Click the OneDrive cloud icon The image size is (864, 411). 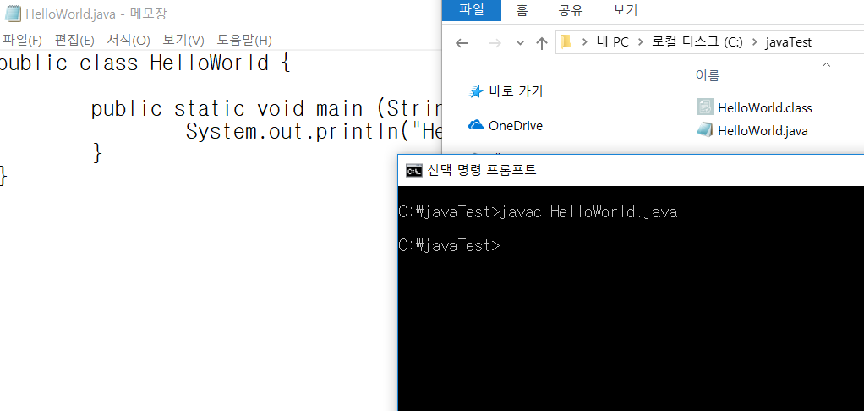coord(475,126)
